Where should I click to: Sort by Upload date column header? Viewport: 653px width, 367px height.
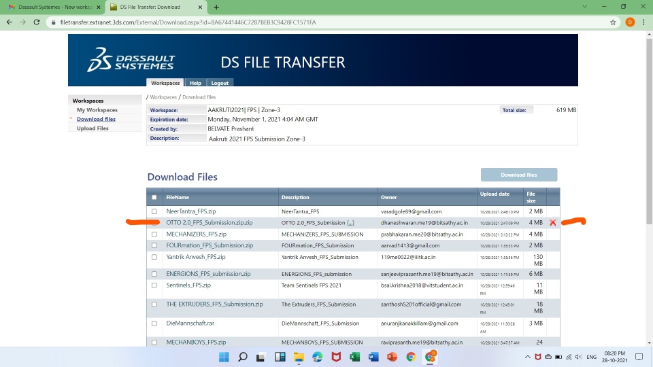(495, 194)
